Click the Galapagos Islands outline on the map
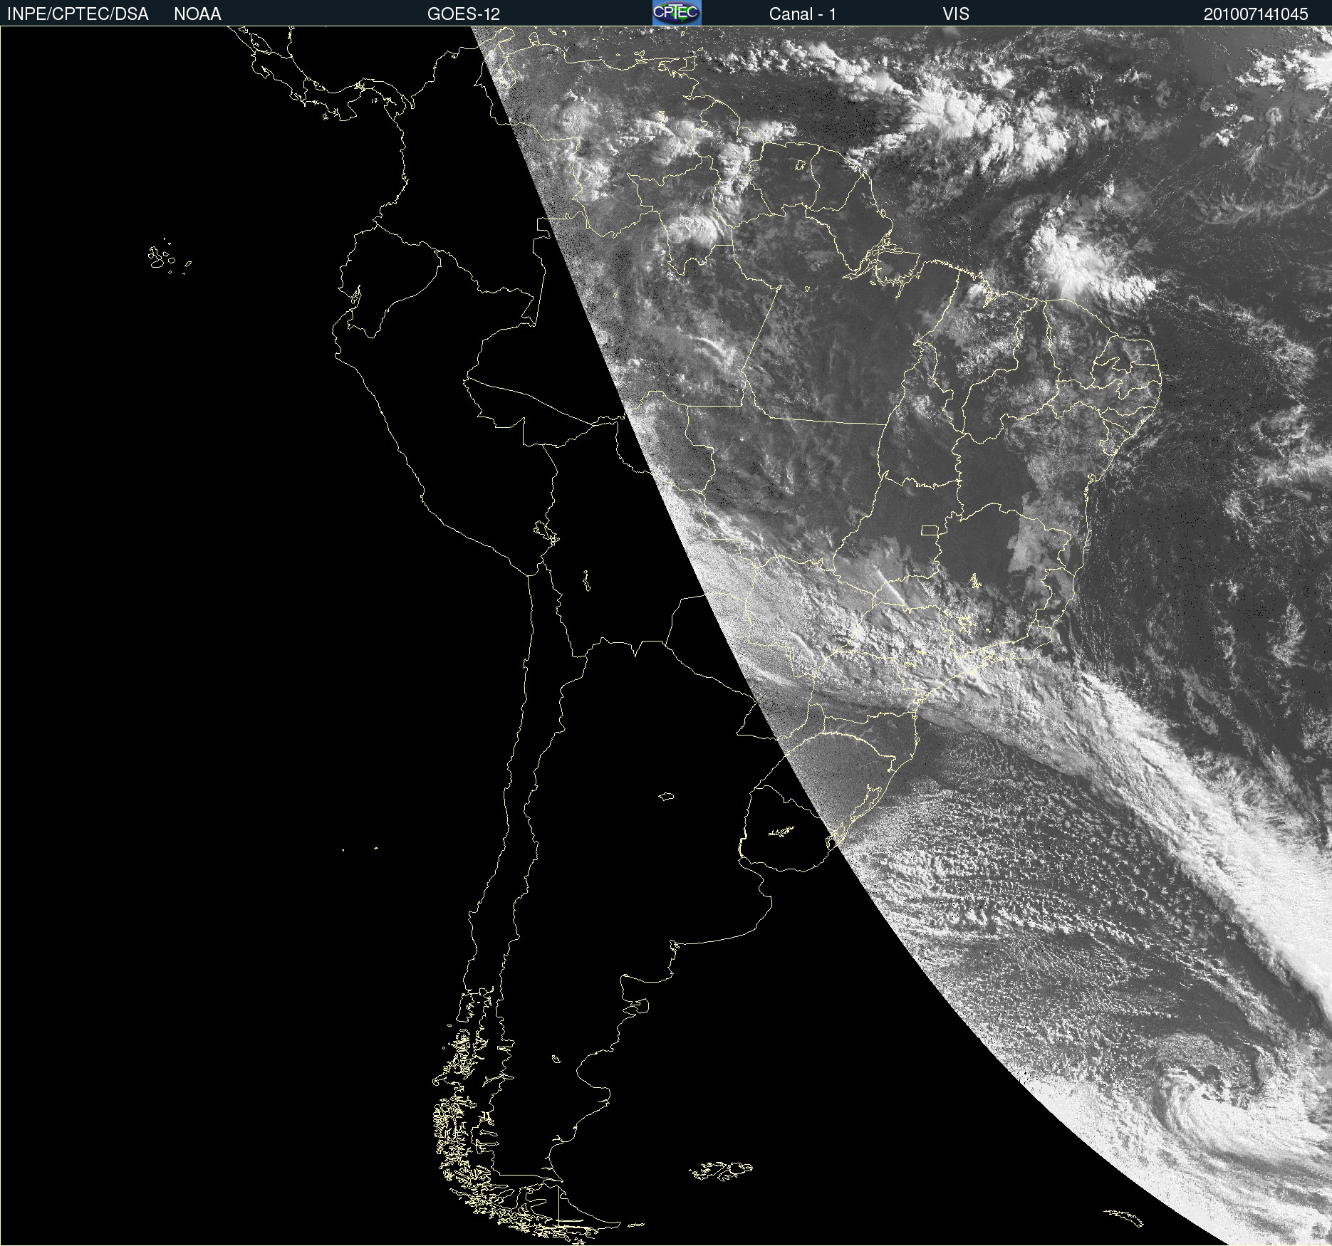 tap(168, 257)
